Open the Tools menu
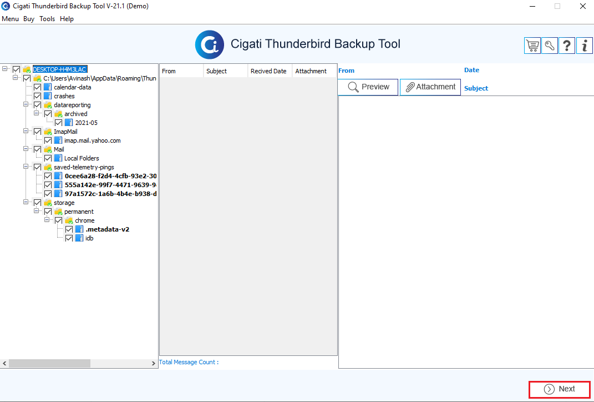 pyautogui.click(x=47, y=18)
